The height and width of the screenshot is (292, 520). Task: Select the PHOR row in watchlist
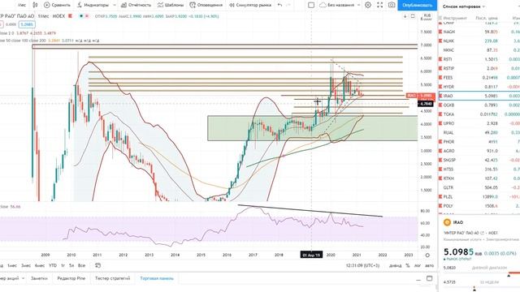tap(479, 142)
